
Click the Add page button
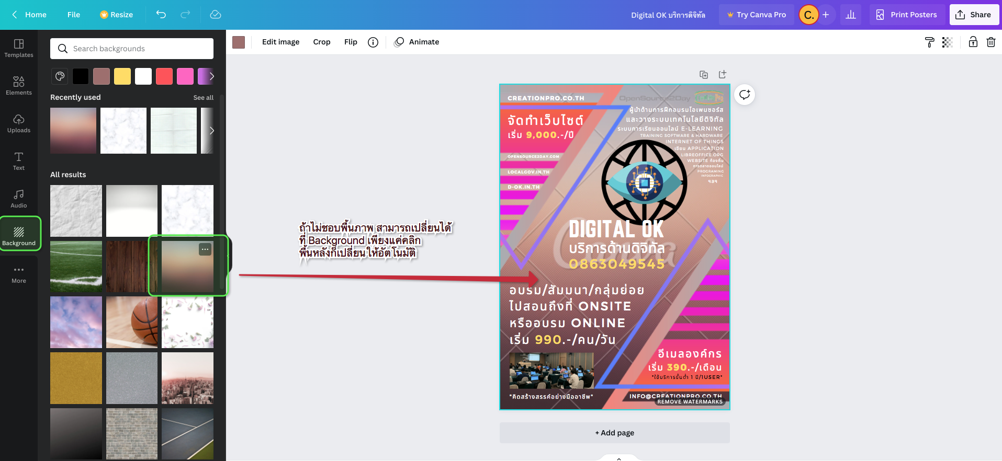point(614,433)
